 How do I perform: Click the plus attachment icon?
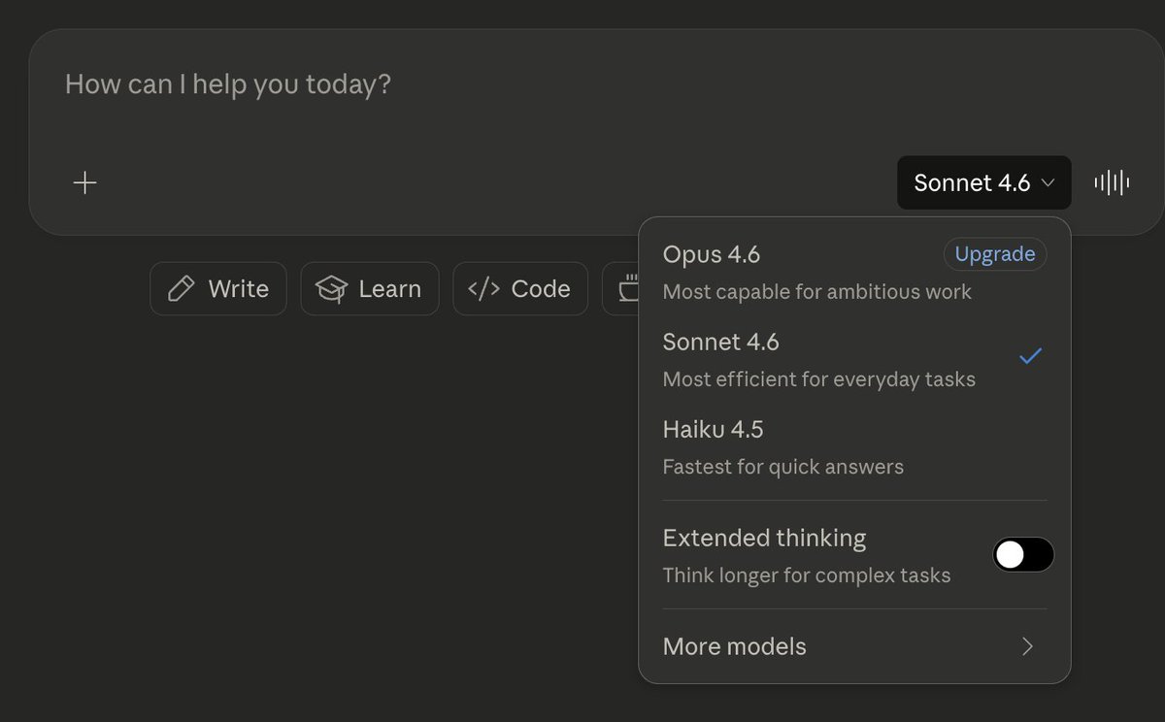click(x=85, y=182)
